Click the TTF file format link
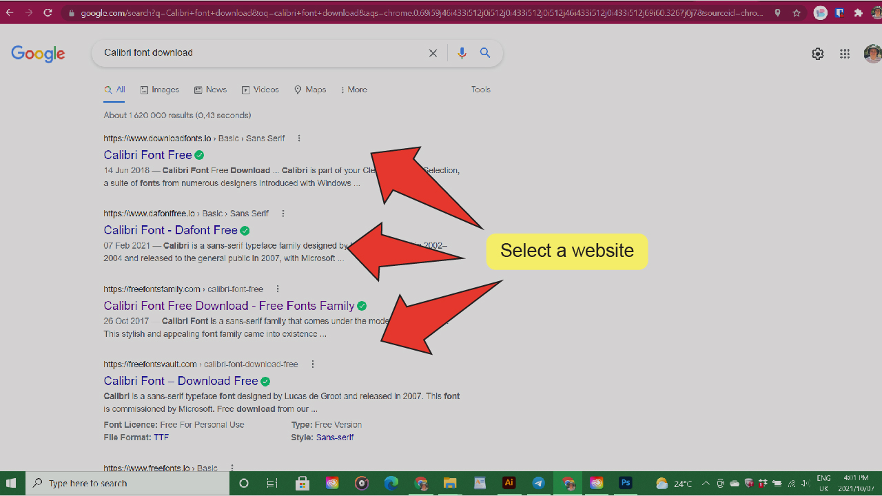 (161, 437)
